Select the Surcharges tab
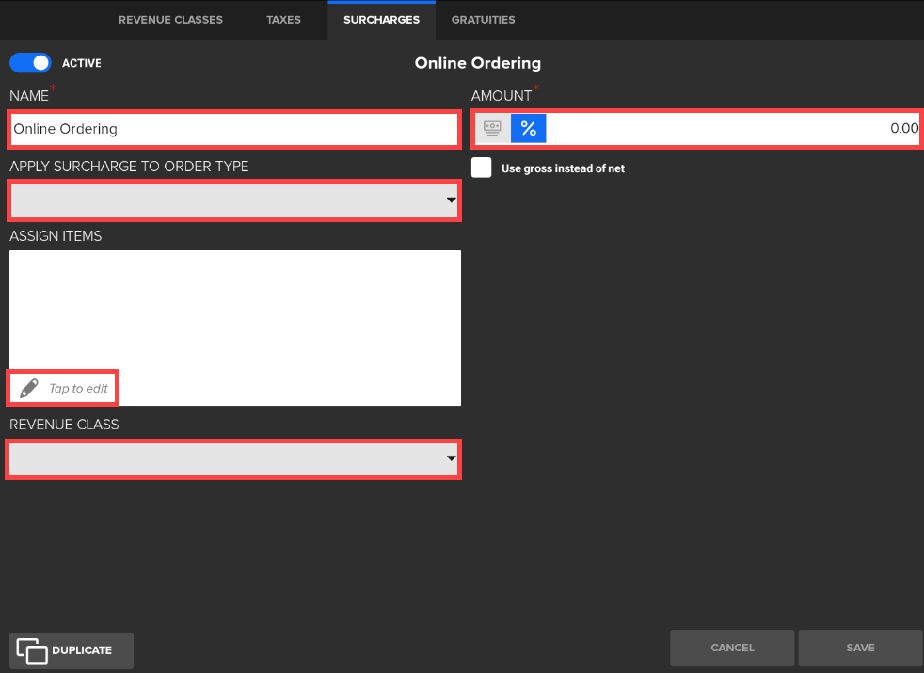Screen dimensions: 924x673 click(381, 20)
